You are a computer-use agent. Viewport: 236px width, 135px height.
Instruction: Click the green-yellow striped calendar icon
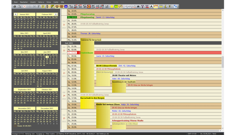pyautogui.click(x=116, y=7)
